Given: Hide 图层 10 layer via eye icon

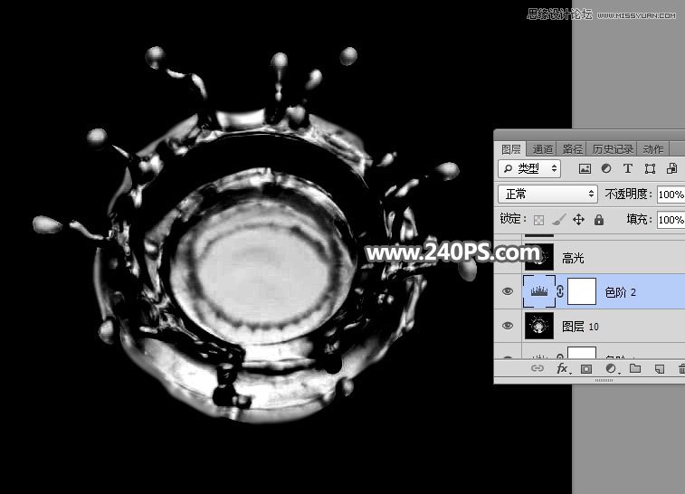Looking at the screenshot, I should (x=508, y=326).
